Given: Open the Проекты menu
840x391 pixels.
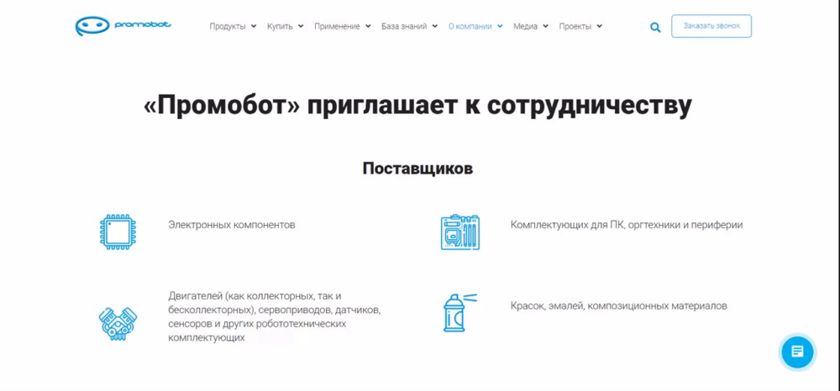Looking at the screenshot, I should pos(575,26).
